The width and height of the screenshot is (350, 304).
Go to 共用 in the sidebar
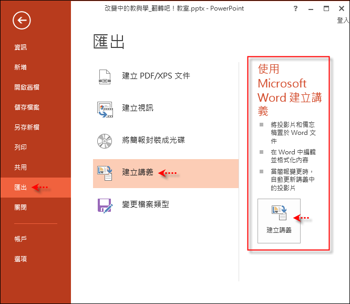pyautogui.click(x=20, y=167)
